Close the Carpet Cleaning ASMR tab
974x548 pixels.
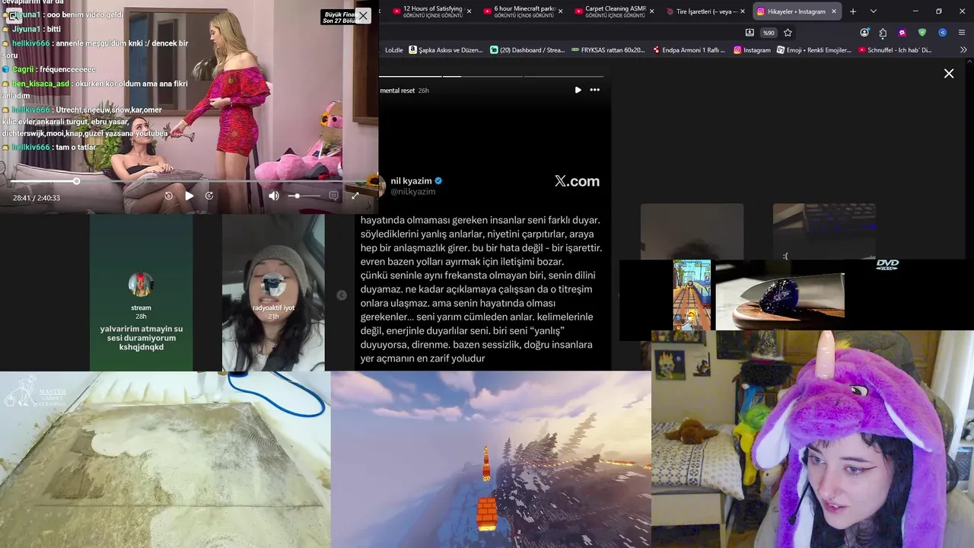651,11
